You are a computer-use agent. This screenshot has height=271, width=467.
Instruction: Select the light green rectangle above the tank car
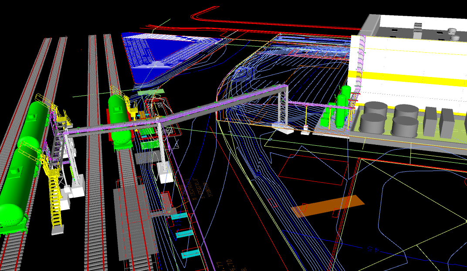tap(151, 92)
